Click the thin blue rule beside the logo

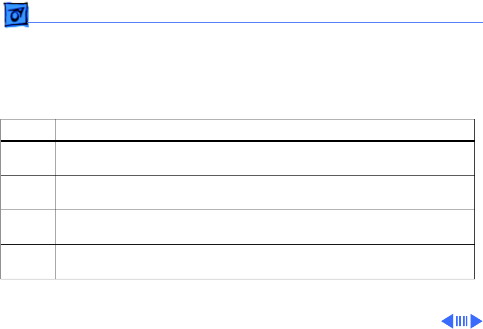254,23
